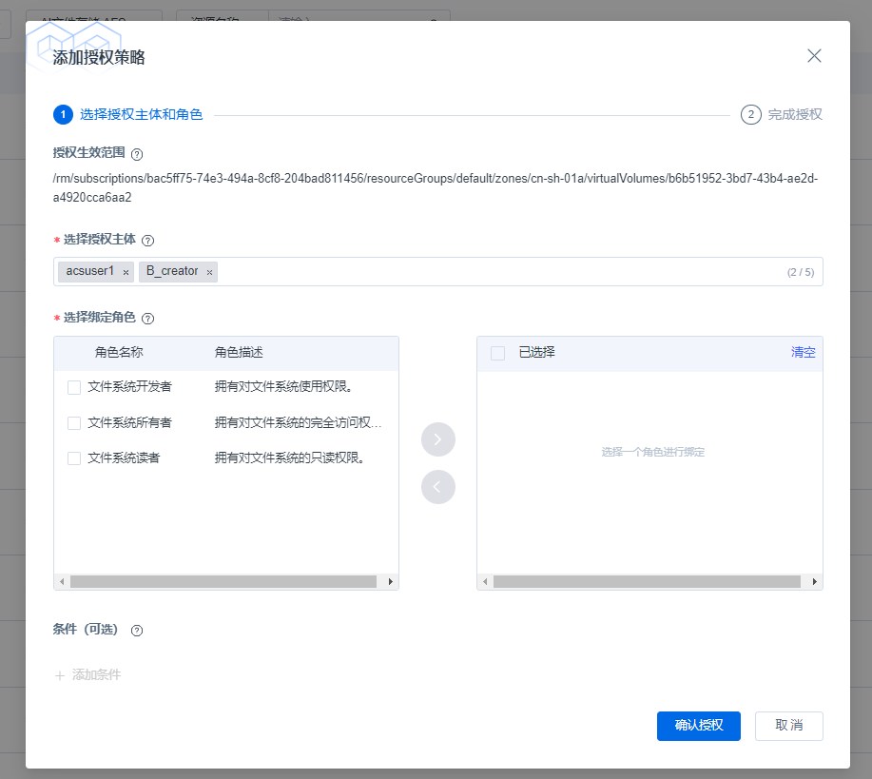This screenshot has width=872, height=779.
Task: Click right arrow to move roles to selected
Action: [437, 439]
